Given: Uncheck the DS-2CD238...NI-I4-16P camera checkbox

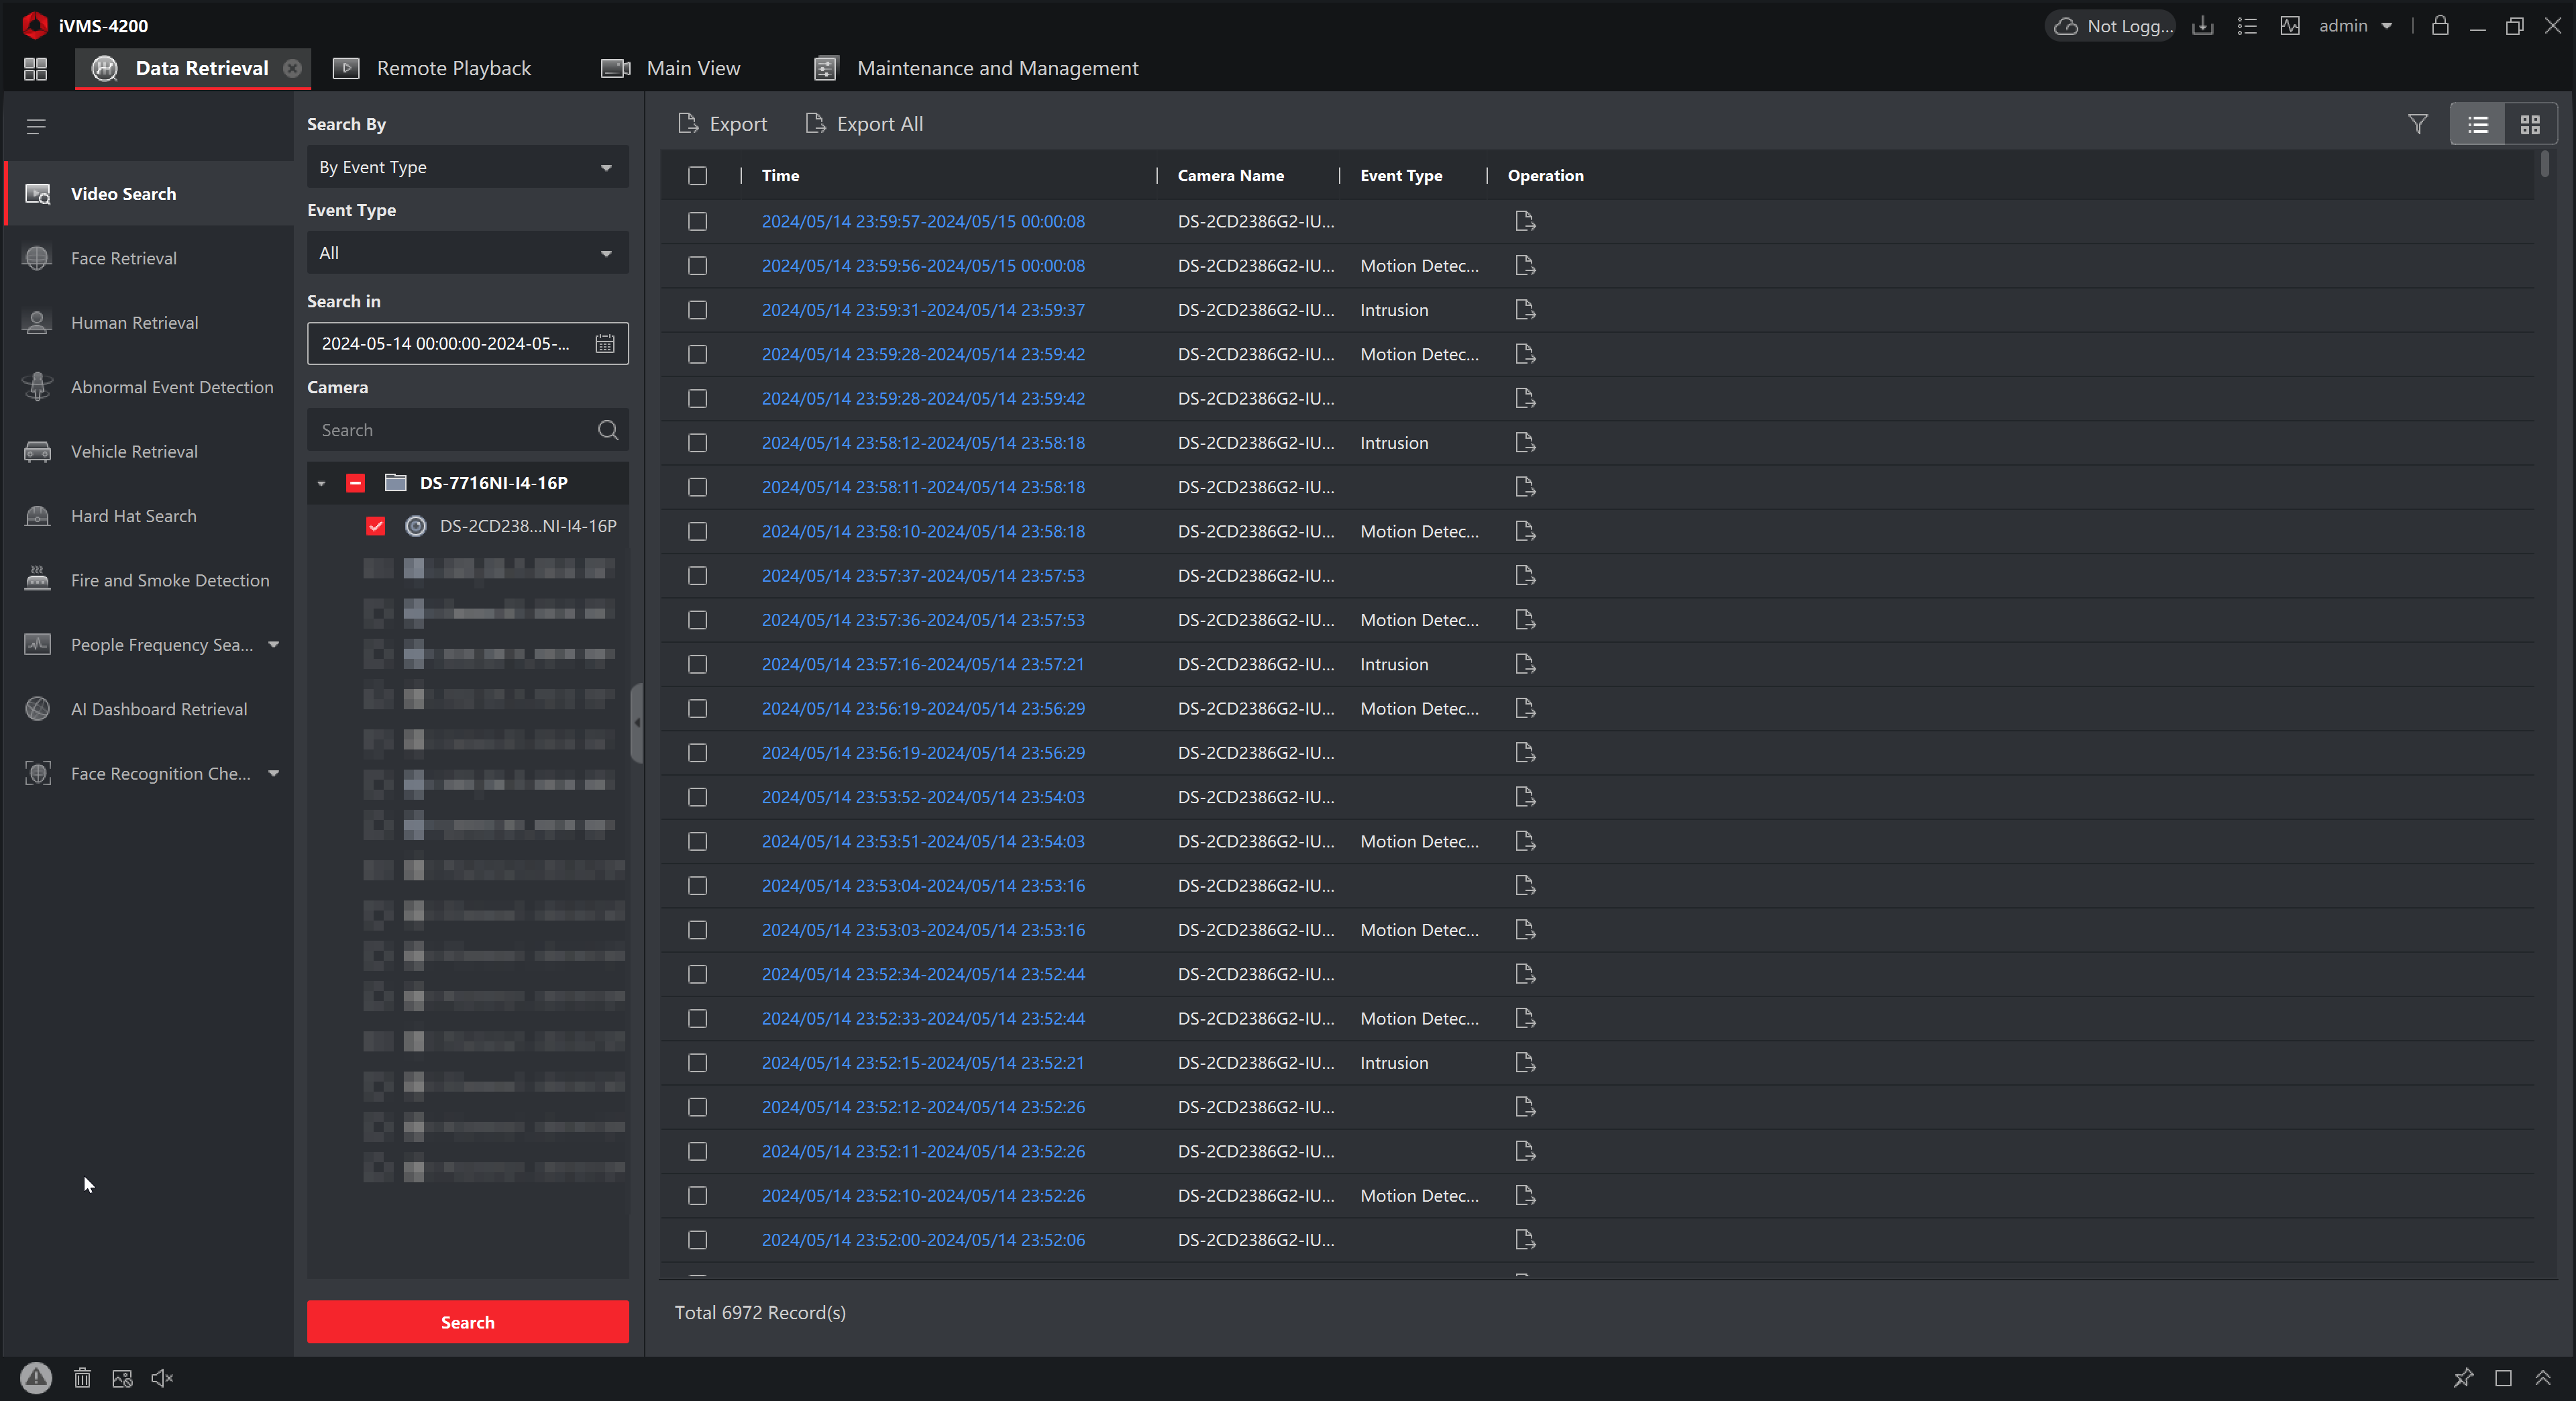Looking at the screenshot, I should point(376,526).
